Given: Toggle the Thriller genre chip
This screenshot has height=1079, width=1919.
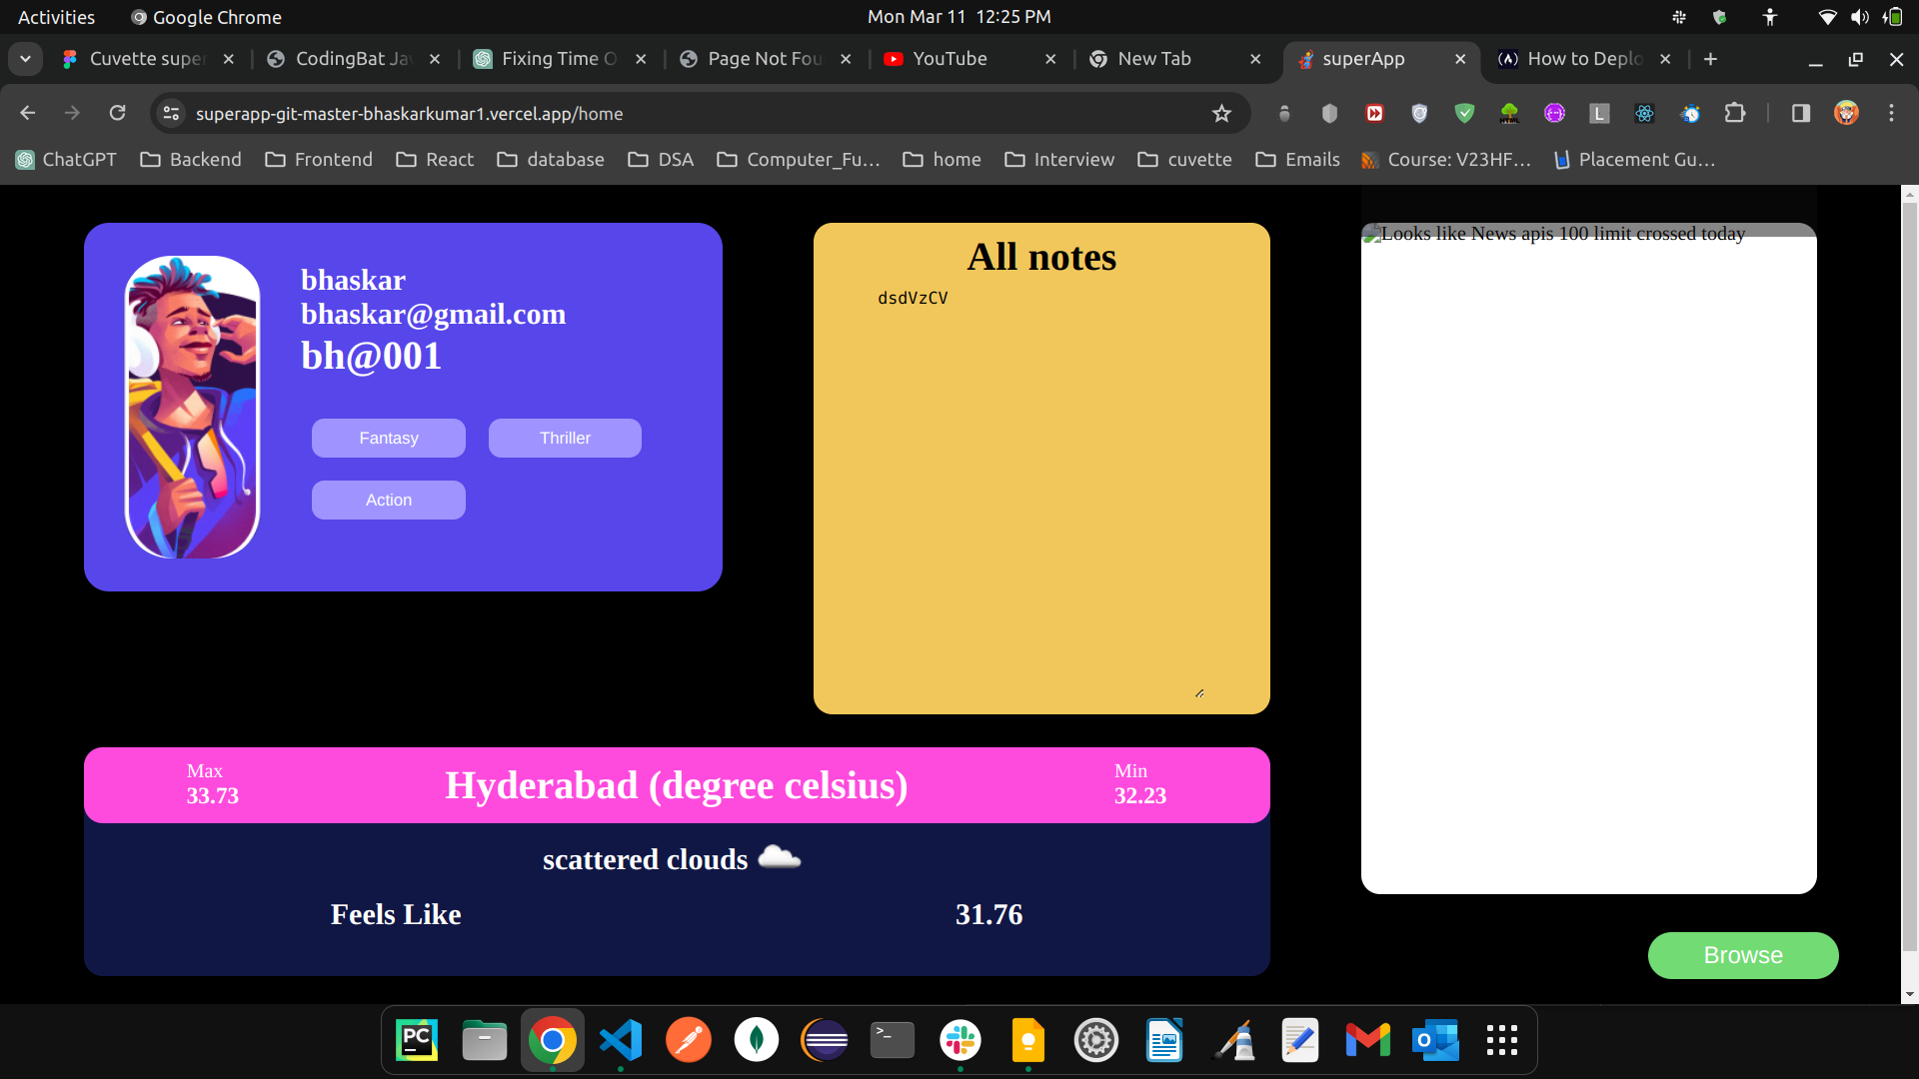Looking at the screenshot, I should (565, 438).
